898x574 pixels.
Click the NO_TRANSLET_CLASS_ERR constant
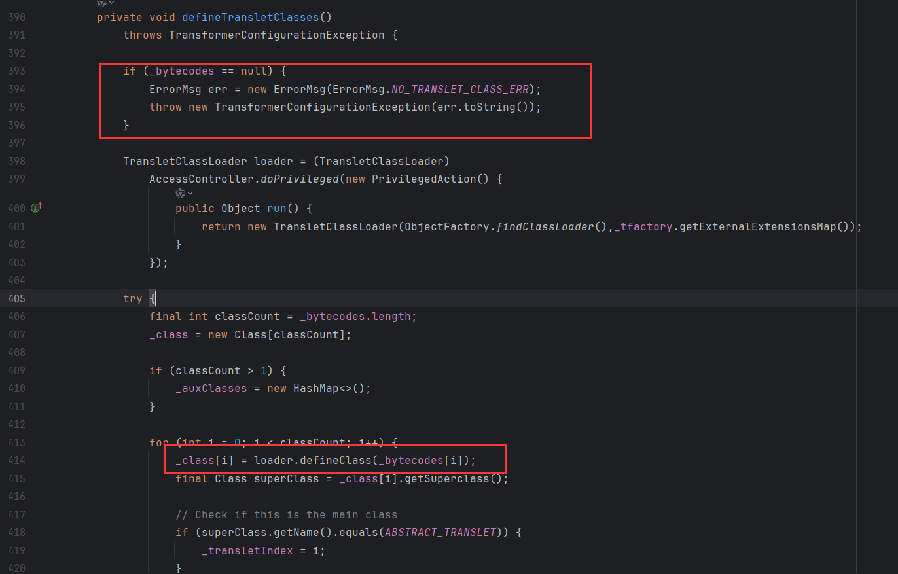tap(460, 89)
